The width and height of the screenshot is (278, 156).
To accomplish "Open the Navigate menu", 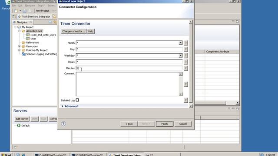I will tap(30, 6).
